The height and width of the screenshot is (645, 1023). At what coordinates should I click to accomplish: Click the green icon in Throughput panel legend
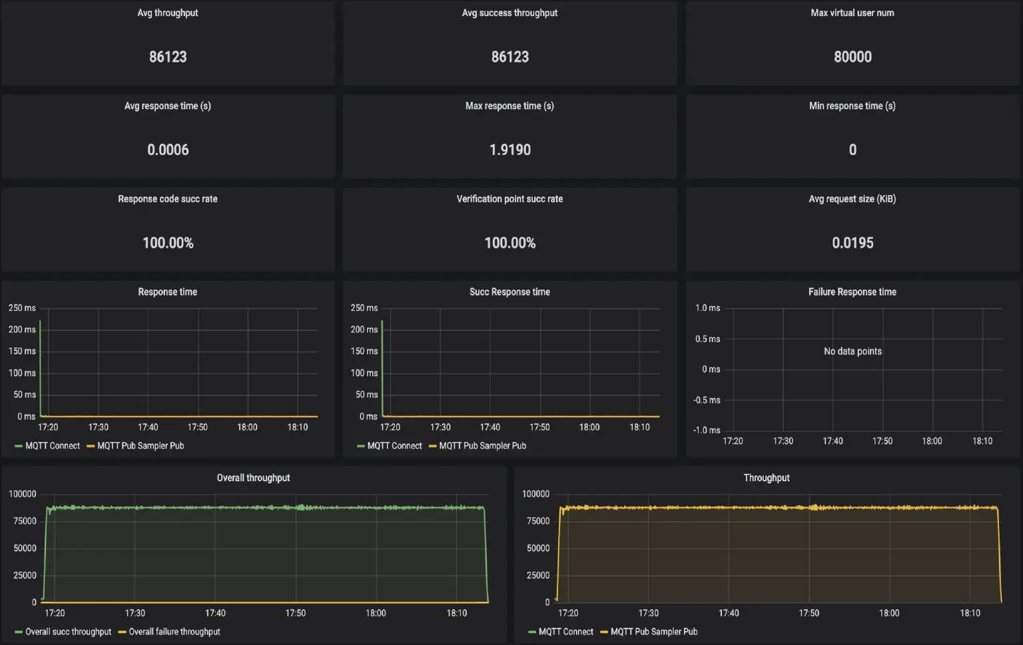[x=532, y=632]
